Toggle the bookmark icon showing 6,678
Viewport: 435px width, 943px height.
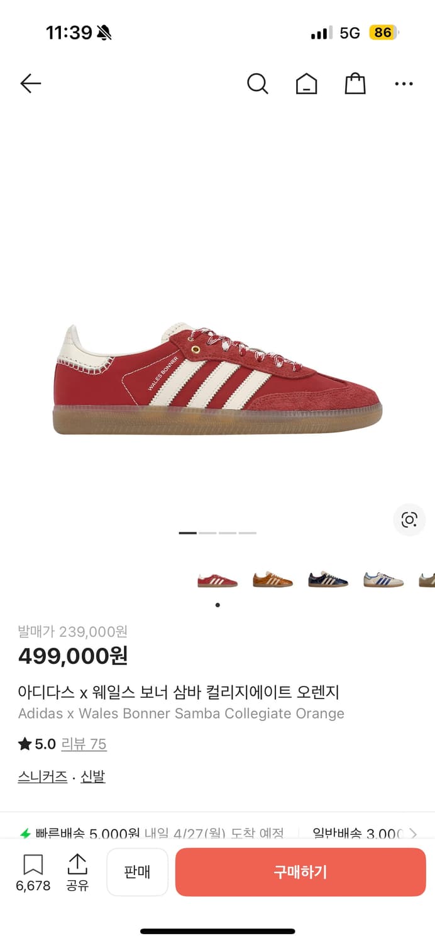click(33, 873)
